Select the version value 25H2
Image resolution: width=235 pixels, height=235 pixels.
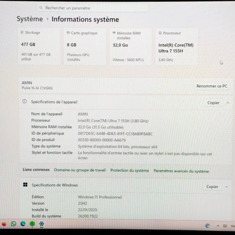[82, 204]
